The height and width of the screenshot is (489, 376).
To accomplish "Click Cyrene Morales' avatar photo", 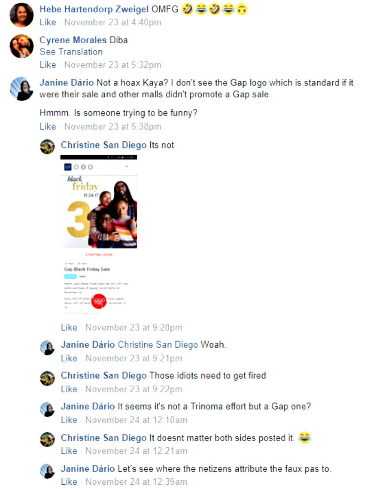I will [22, 46].
